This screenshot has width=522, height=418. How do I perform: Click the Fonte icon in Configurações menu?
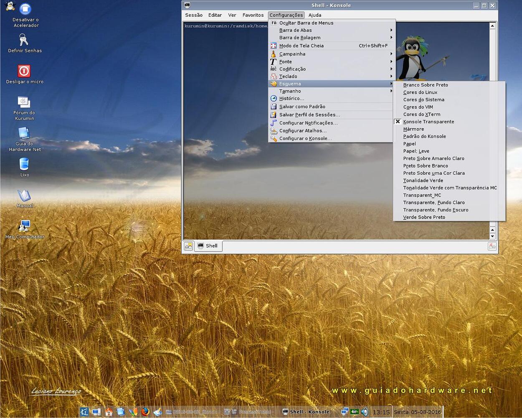click(274, 61)
